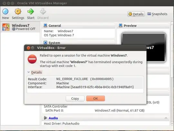Viewport: 174px width, 131px height.
Task: Select the NS_ERROR_FAILURE result code text
Action: [x=85, y=79]
